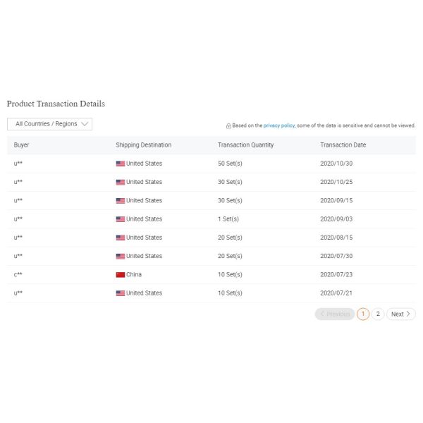Click the chevron arrow in the countries filter
This screenshot has height=423, width=423.
tap(85, 124)
